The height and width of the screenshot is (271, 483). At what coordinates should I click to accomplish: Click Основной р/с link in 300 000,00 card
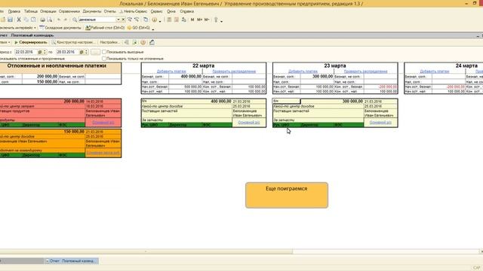click(380, 122)
